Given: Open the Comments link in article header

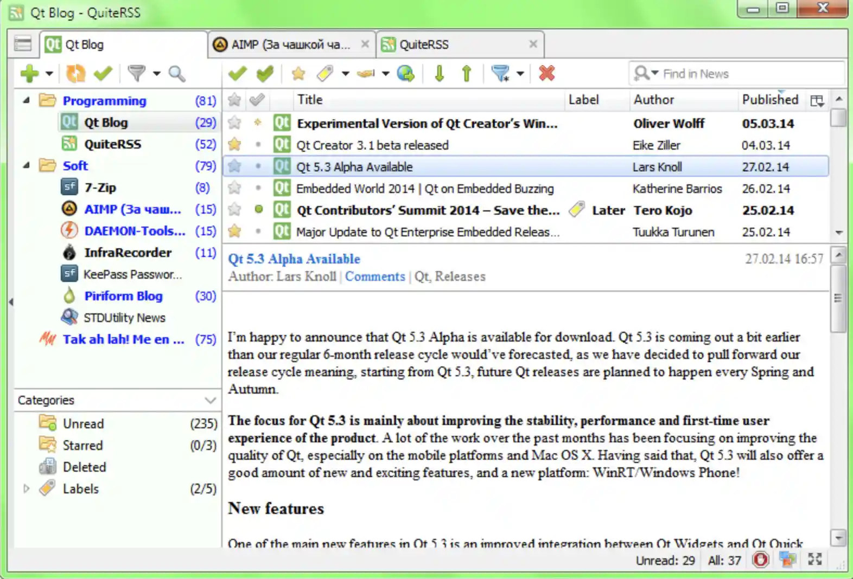Looking at the screenshot, I should tap(375, 276).
